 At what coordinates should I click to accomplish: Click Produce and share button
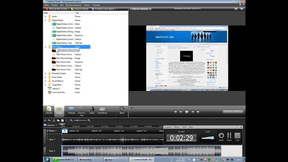pos(103,9)
